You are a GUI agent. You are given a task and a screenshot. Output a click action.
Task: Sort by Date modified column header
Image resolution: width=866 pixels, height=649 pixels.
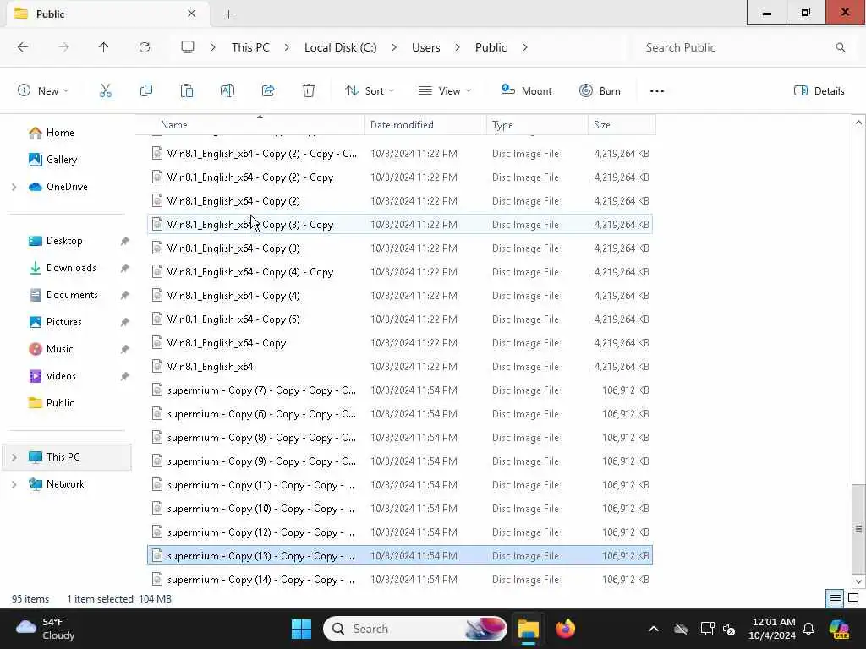tap(426, 125)
